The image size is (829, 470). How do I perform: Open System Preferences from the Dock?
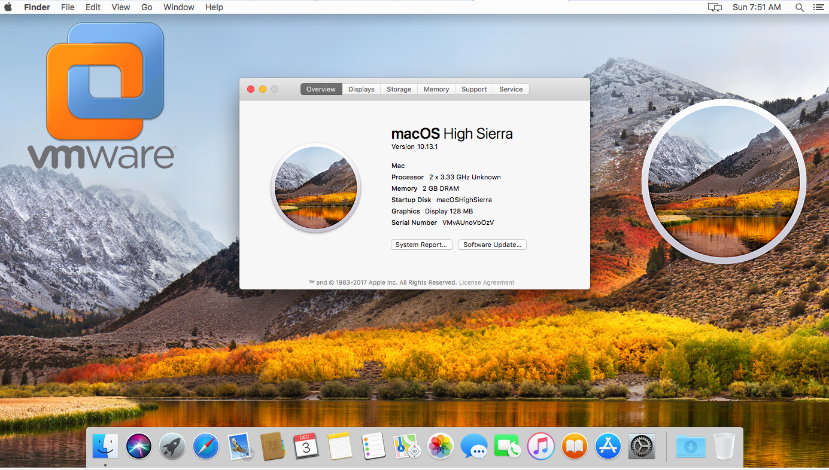pos(641,446)
